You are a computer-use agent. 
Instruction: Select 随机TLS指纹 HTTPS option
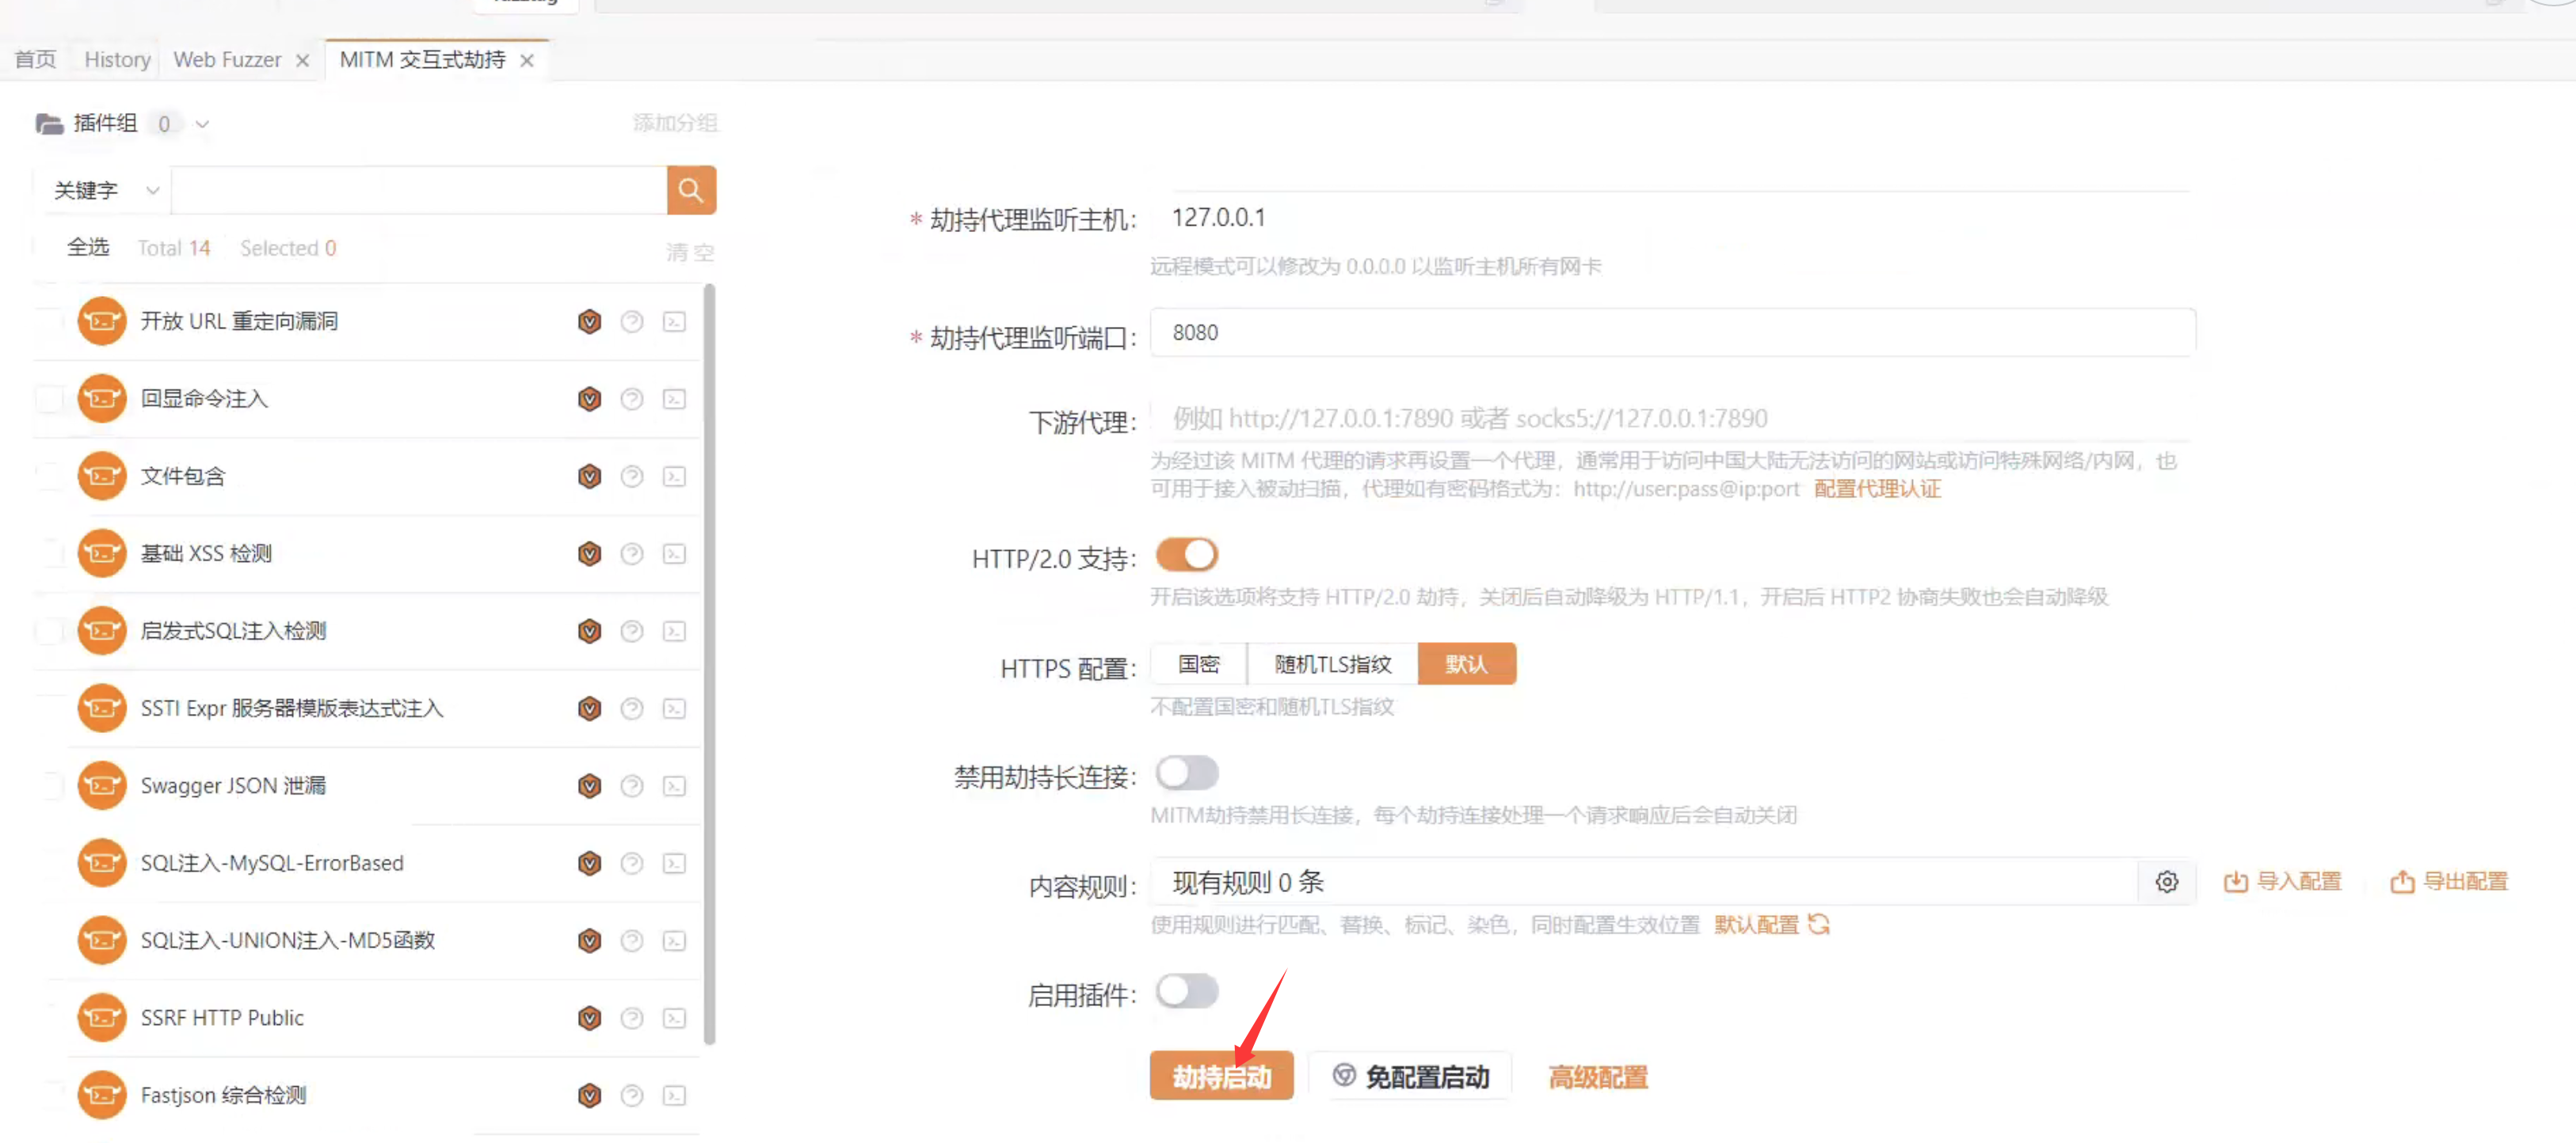[x=1332, y=664]
